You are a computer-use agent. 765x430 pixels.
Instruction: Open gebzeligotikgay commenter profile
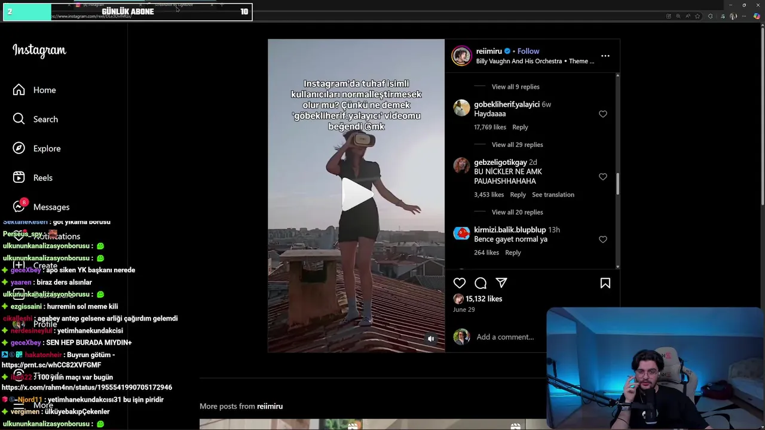click(x=500, y=162)
